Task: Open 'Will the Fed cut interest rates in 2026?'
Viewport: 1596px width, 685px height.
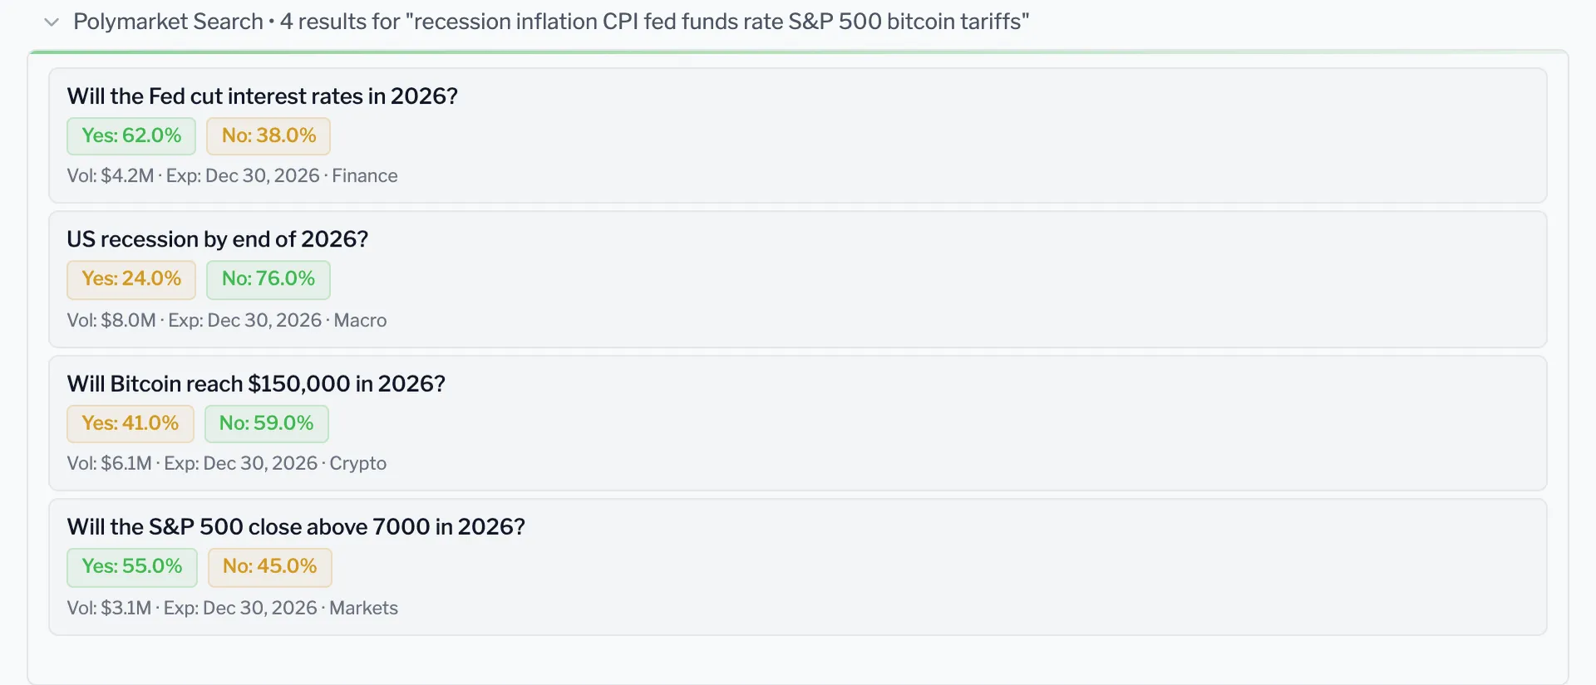Action: pyautogui.click(x=263, y=96)
